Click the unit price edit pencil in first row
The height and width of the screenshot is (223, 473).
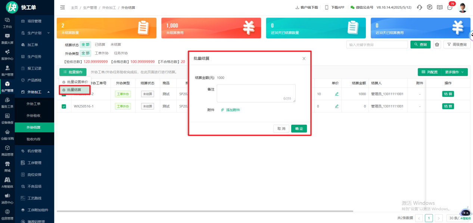[x=337, y=94]
